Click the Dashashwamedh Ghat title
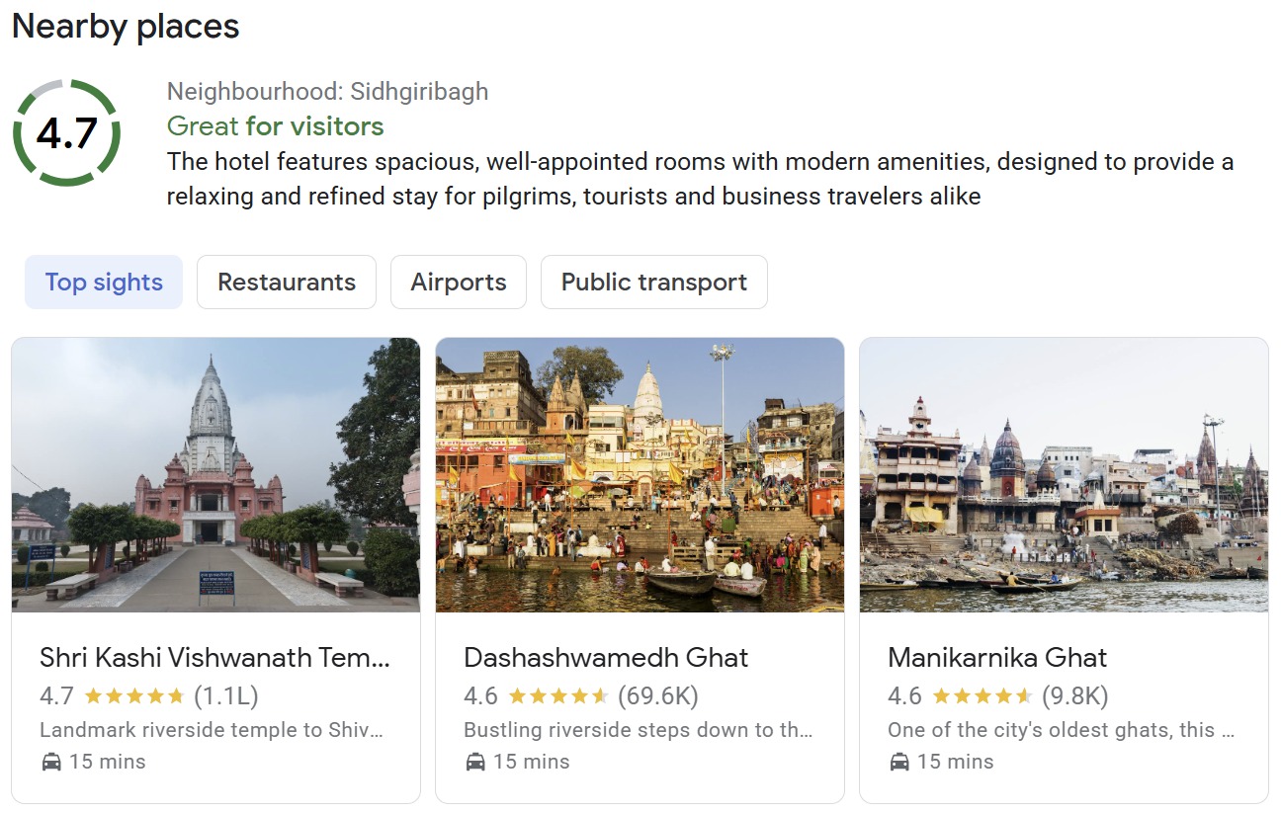Image resolution: width=1281 pixels, height=813 pixels. pyautogui.click(x=606, y=658)
